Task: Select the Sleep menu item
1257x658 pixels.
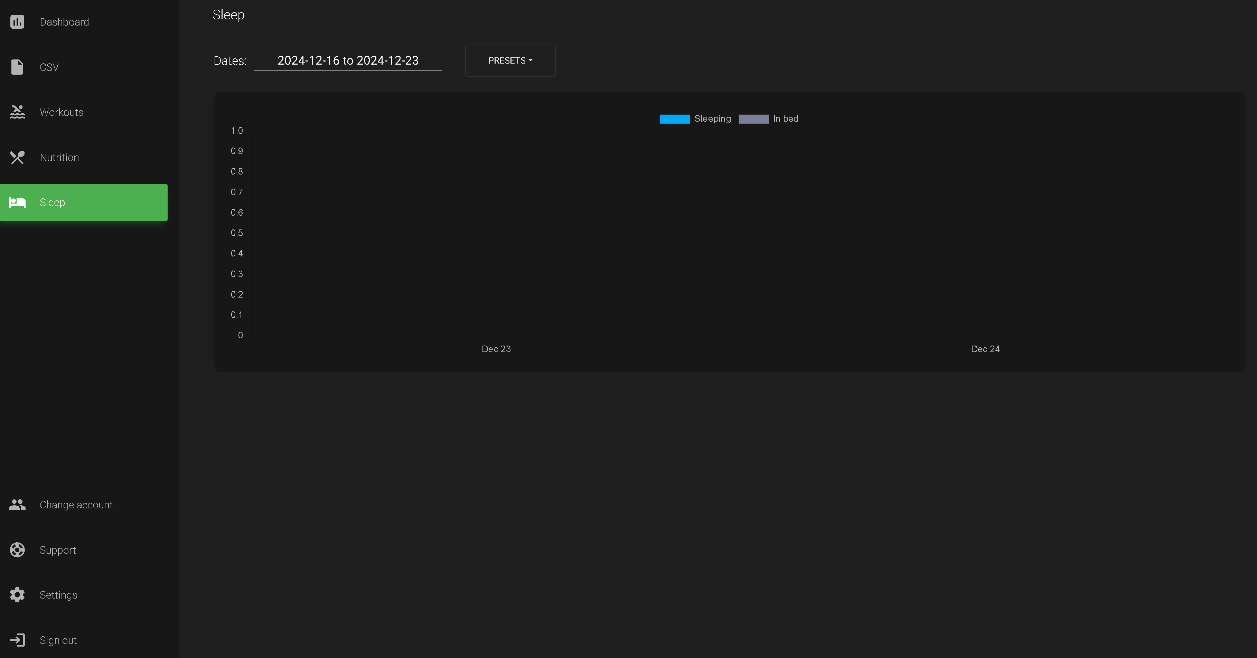Action: click(x=83, y=203)
